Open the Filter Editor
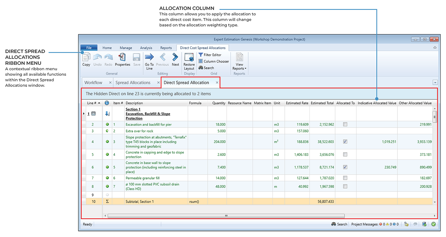 click(210, 55)
